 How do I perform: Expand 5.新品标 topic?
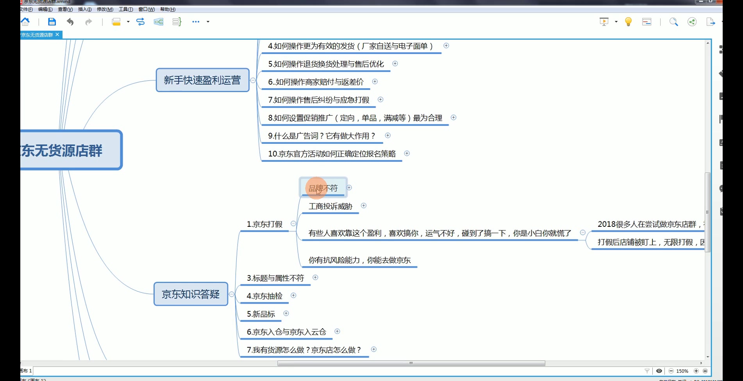click(286, 313)
